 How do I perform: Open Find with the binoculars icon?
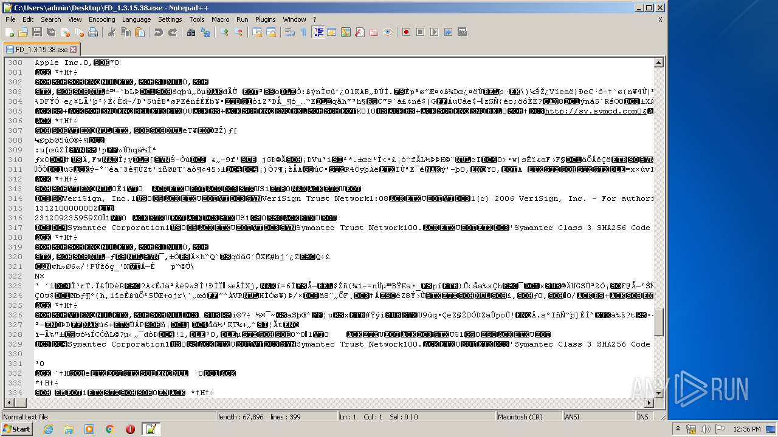(x=191, y=32)
